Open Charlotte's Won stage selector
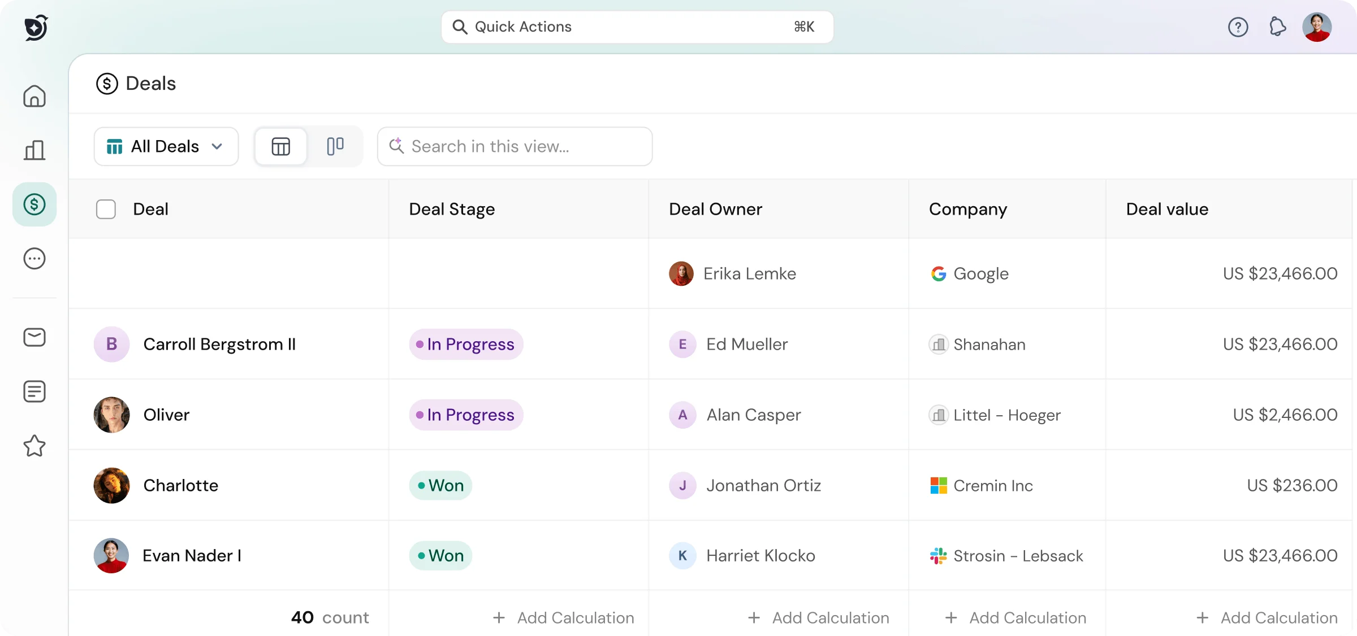This screenshot has width=1357, height=636. 440,486
